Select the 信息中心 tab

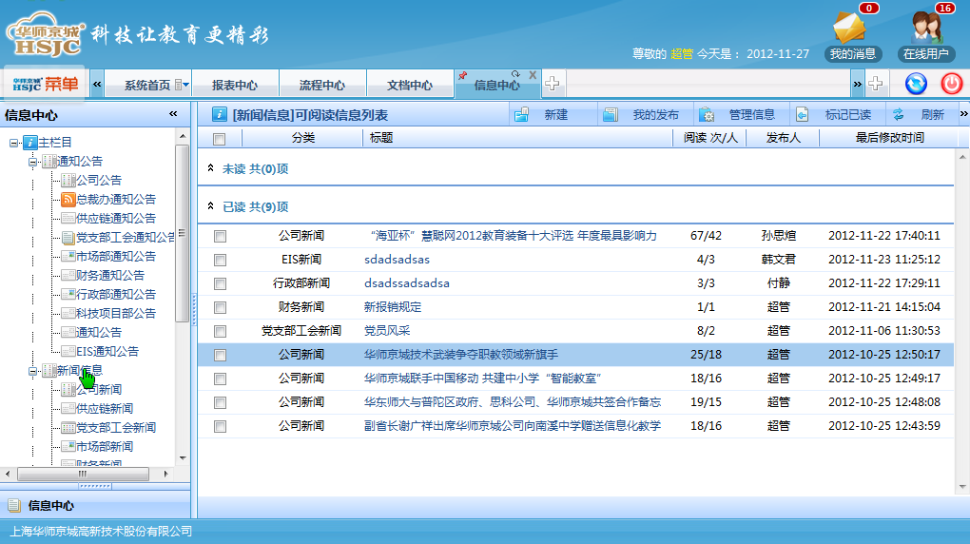click(496, 85)
